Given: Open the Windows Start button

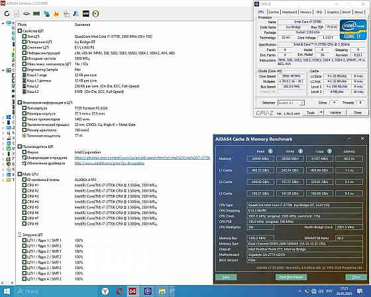Looking at the screenshot, I should click(7, 291).
